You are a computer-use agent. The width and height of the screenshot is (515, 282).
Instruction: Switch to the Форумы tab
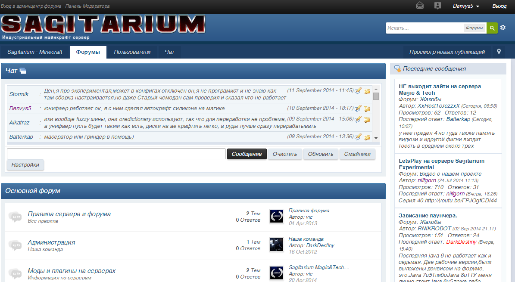(x=88, y=52)
